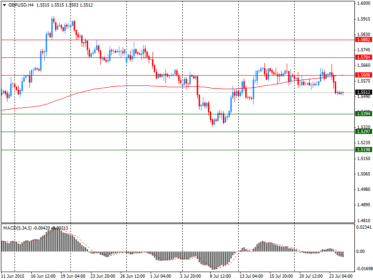Click the -0.01698 MACD scale value
The width and height of the screenshot is (373, 280).
tap(364, 269)
